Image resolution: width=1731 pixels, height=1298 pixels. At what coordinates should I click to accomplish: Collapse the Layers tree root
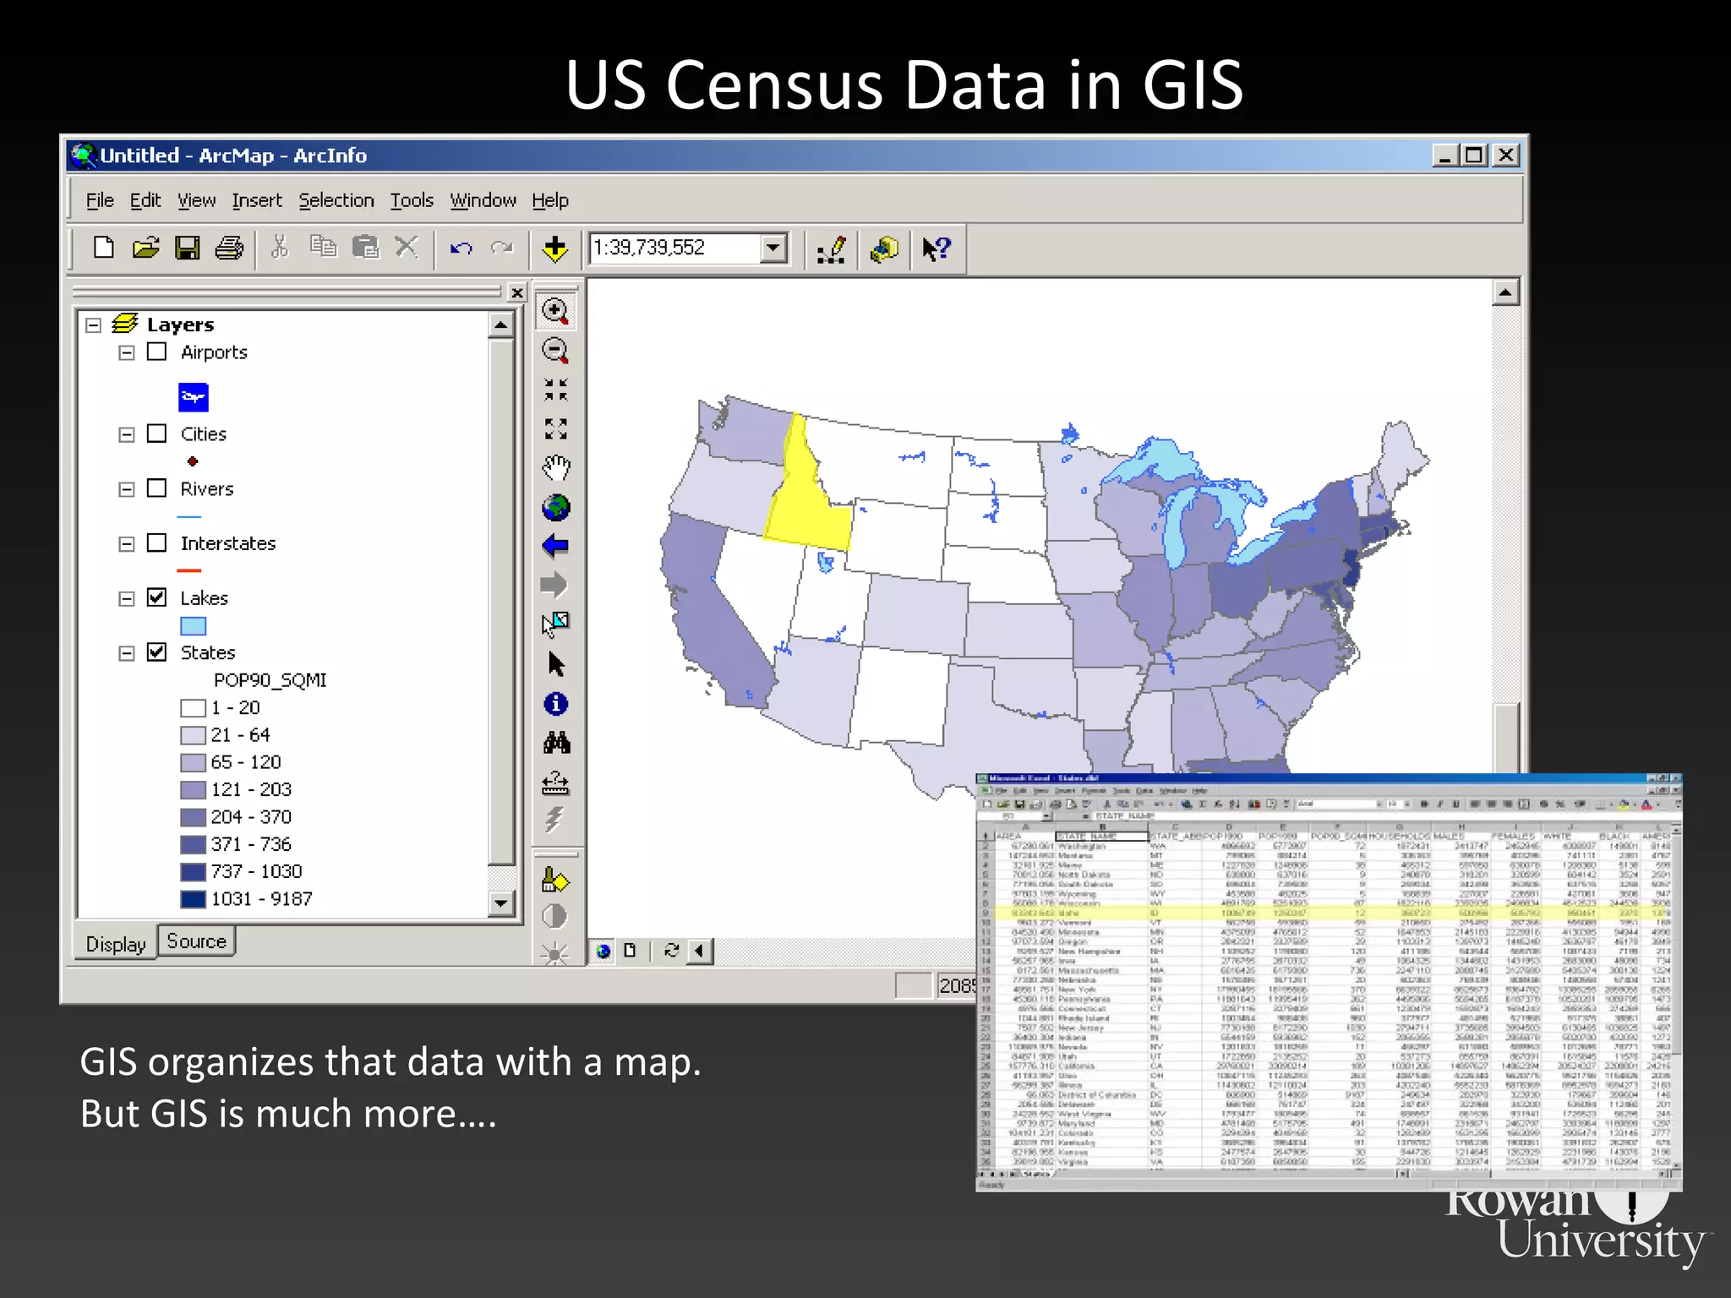click(x=94, y=325)
